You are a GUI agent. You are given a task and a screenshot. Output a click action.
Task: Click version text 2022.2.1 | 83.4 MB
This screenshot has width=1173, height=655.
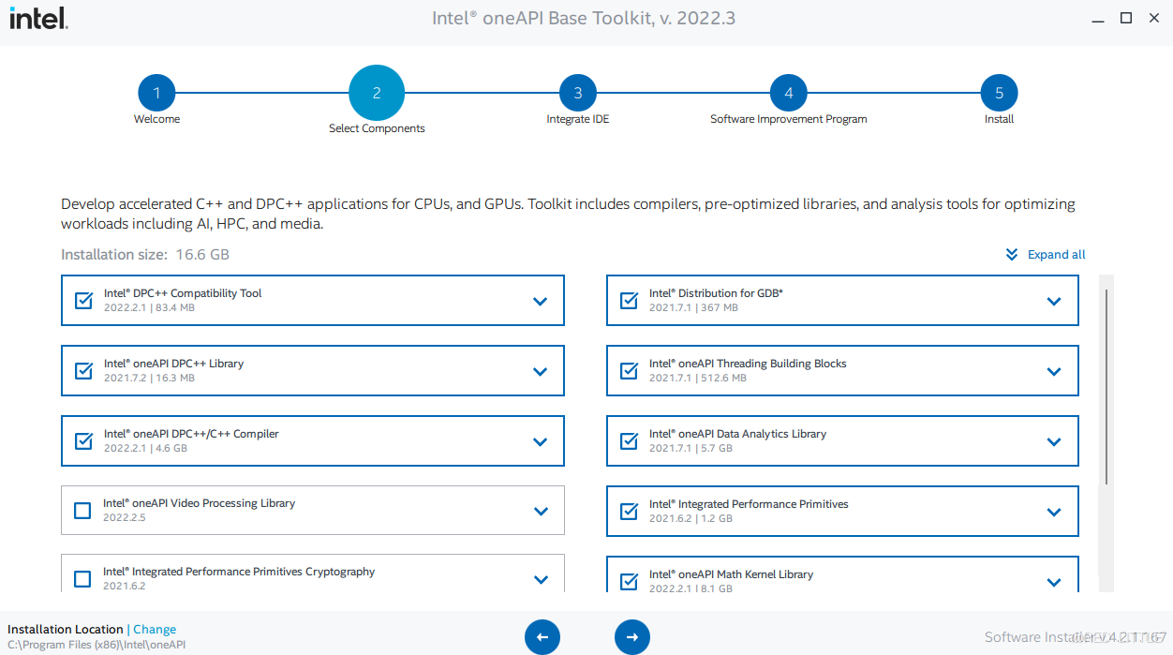click(x=149, y=307)
